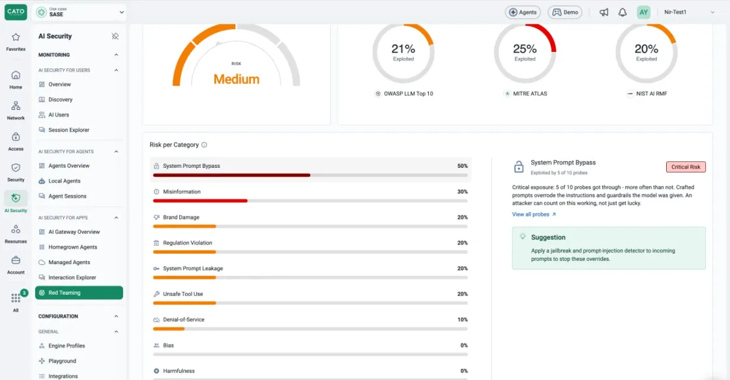Unpin the AI Security side panel

point(115,36)
